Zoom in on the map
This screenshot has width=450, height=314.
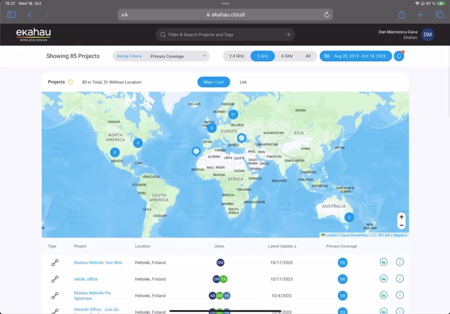tap(401, 217)
